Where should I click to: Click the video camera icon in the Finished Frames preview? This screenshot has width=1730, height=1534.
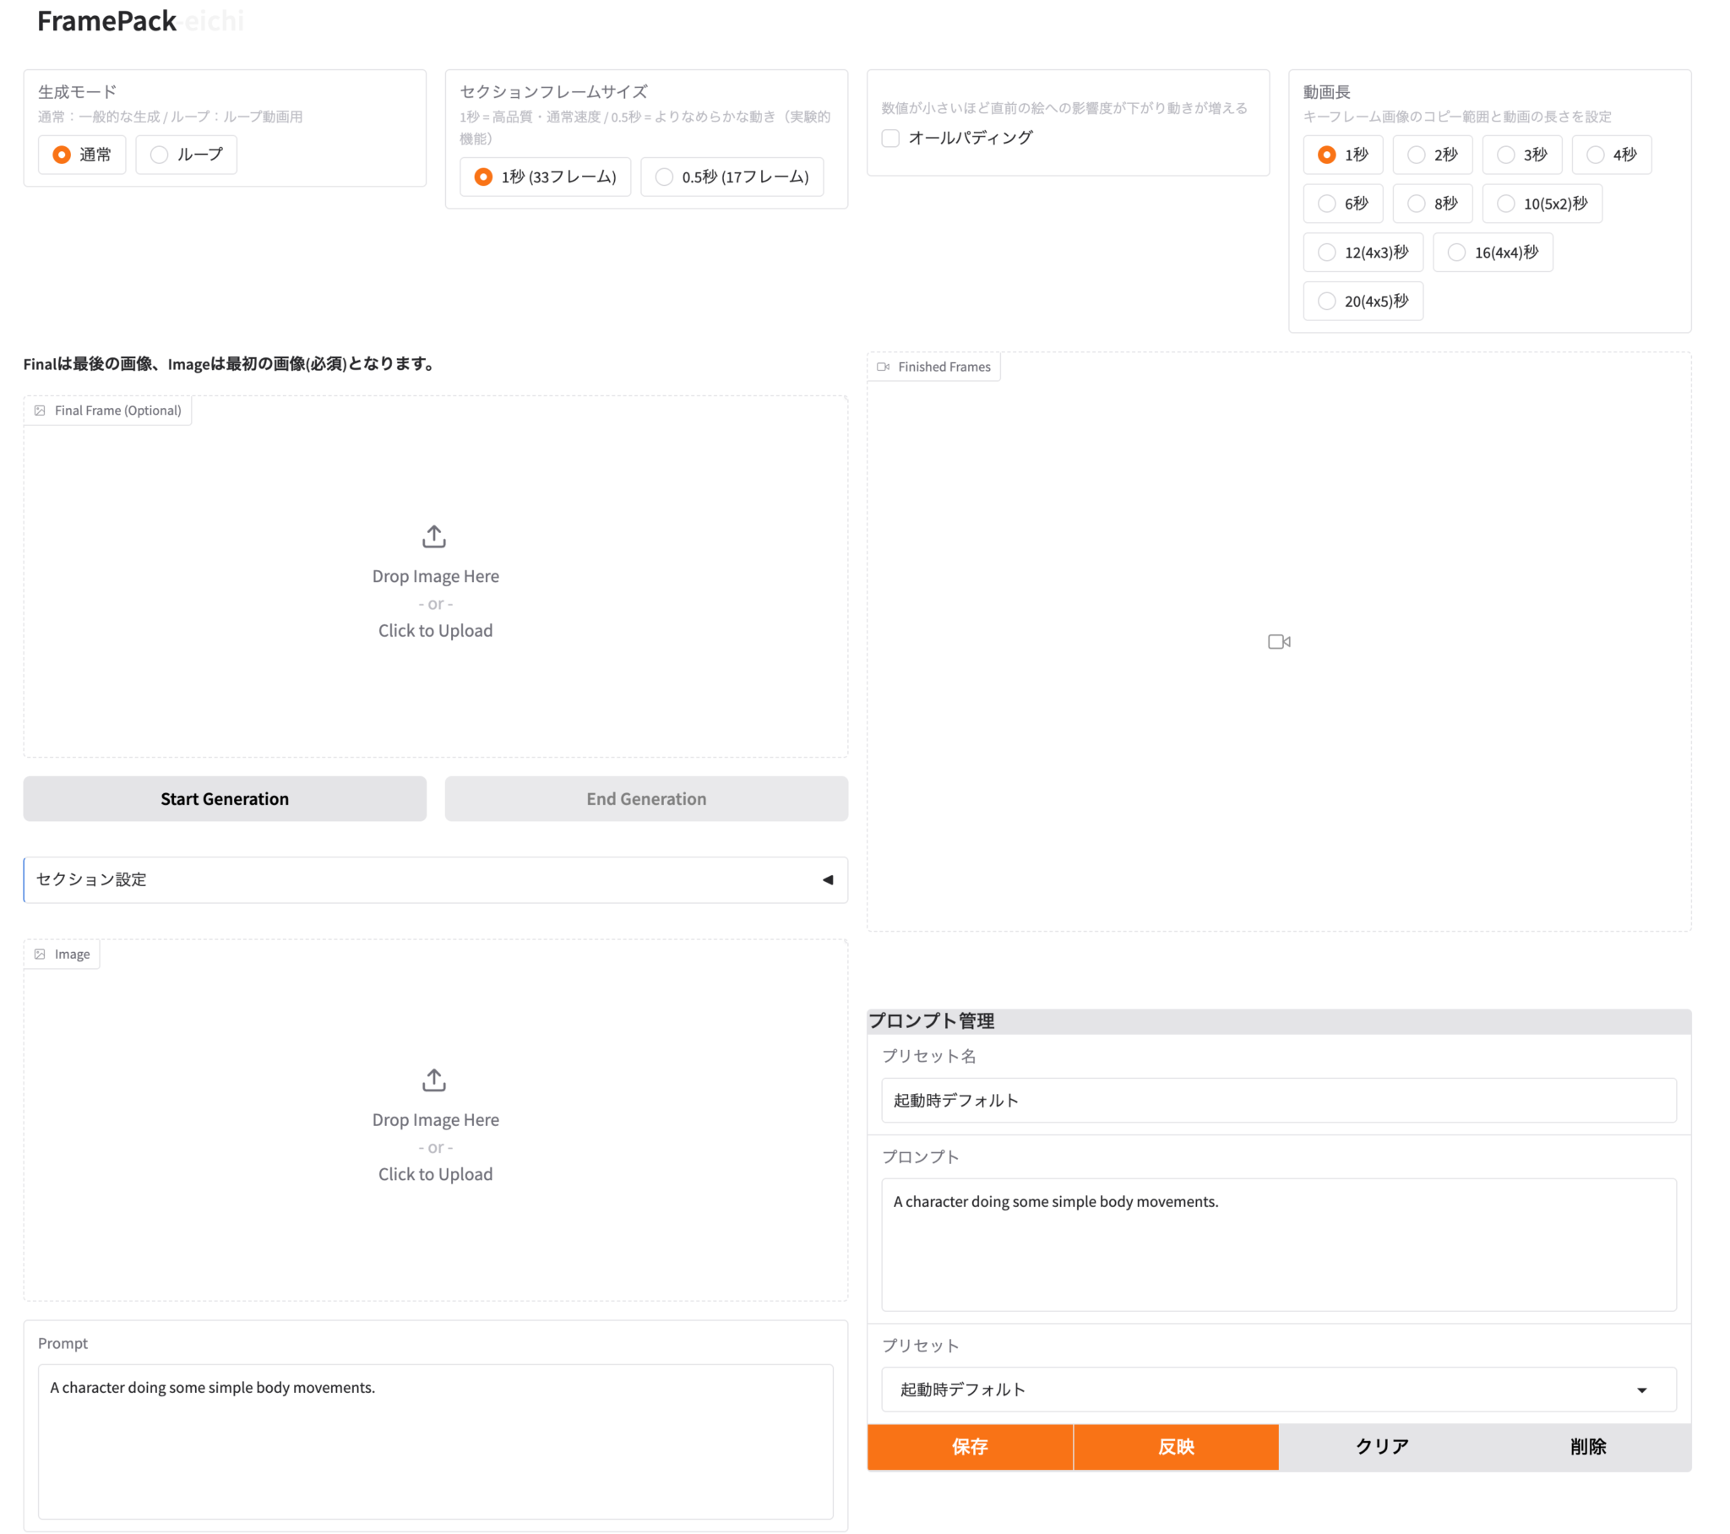(x=1279, y=642)
